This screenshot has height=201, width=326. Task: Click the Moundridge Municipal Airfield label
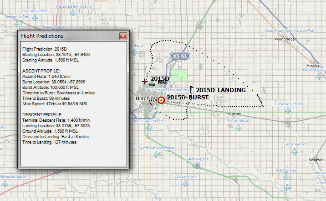[x=290, y=31]
